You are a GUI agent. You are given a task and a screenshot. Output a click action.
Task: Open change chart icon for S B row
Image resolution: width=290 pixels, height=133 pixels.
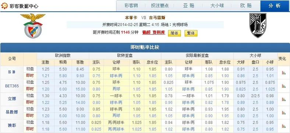tap(283, 73)
